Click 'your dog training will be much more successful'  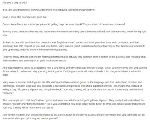click(28, 108)
